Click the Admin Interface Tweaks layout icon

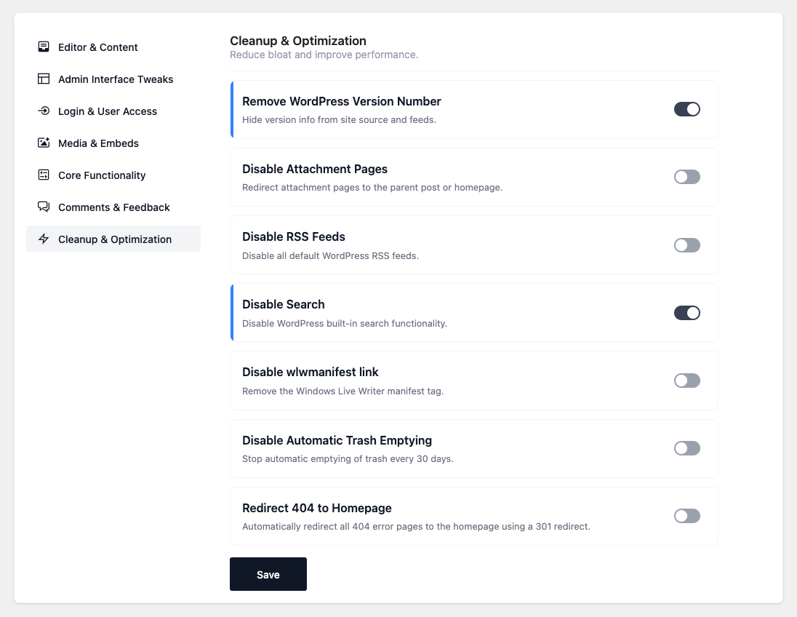click(x=44, y=79)
